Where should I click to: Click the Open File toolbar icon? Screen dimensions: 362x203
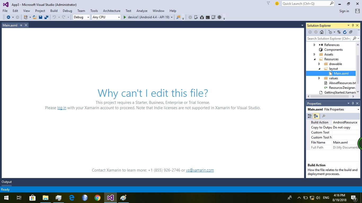click(x=34, y=17)
